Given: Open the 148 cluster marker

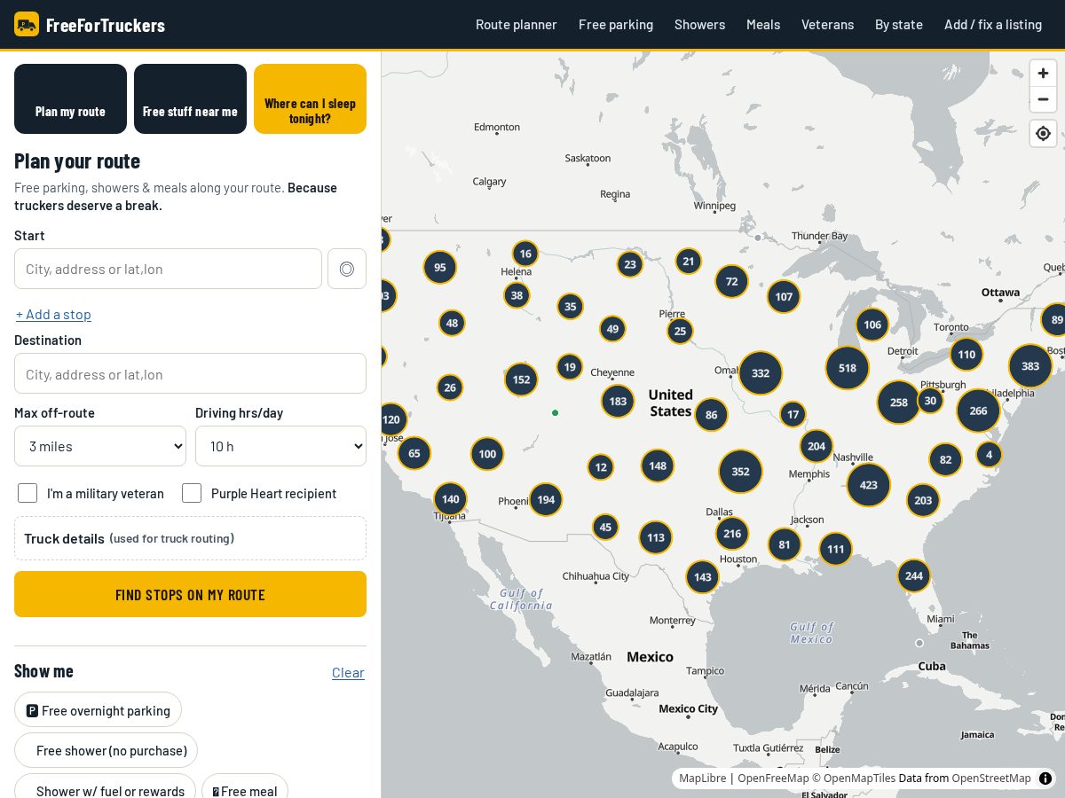Looking at the screenshot, I should [658, 466].
